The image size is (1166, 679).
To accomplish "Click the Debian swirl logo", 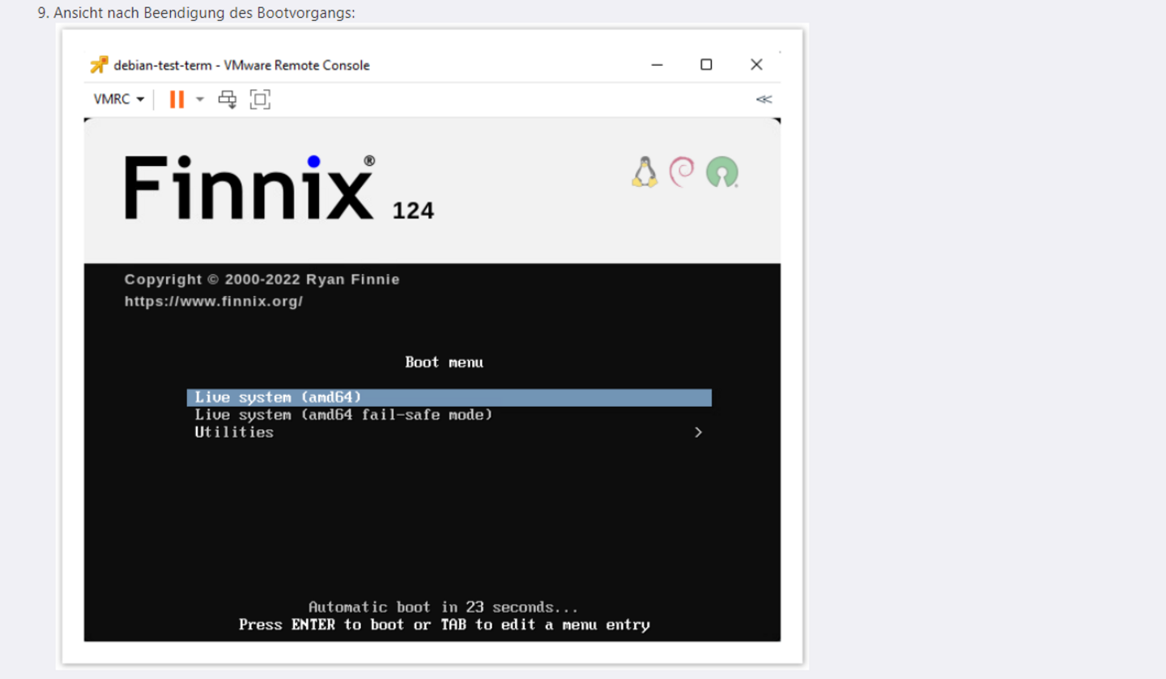I will point(682,172).
